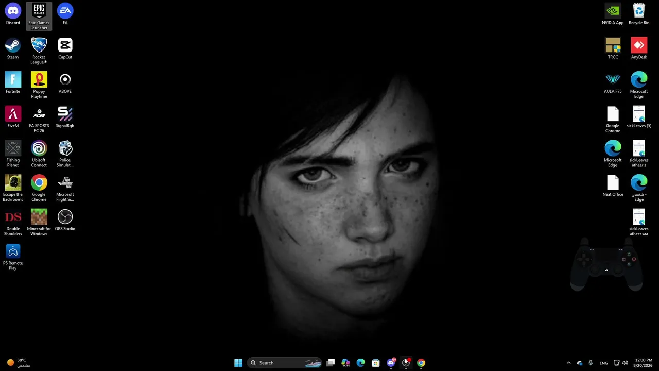Open the ENG language switcher
Image resolution: width=659 pixels, height=371 pixels.
(x=604, y=363)
